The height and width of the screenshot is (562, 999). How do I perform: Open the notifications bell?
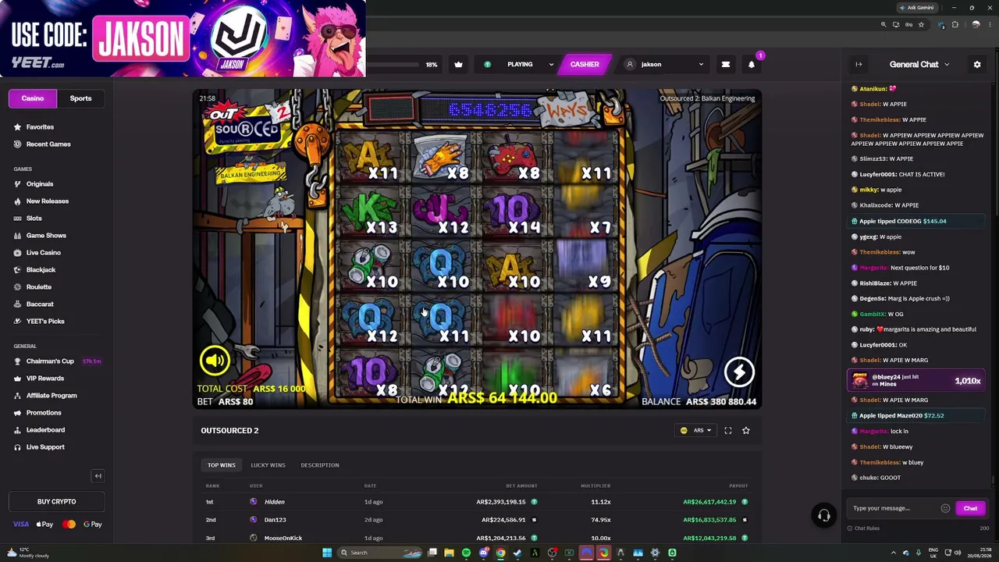[752, 64]
